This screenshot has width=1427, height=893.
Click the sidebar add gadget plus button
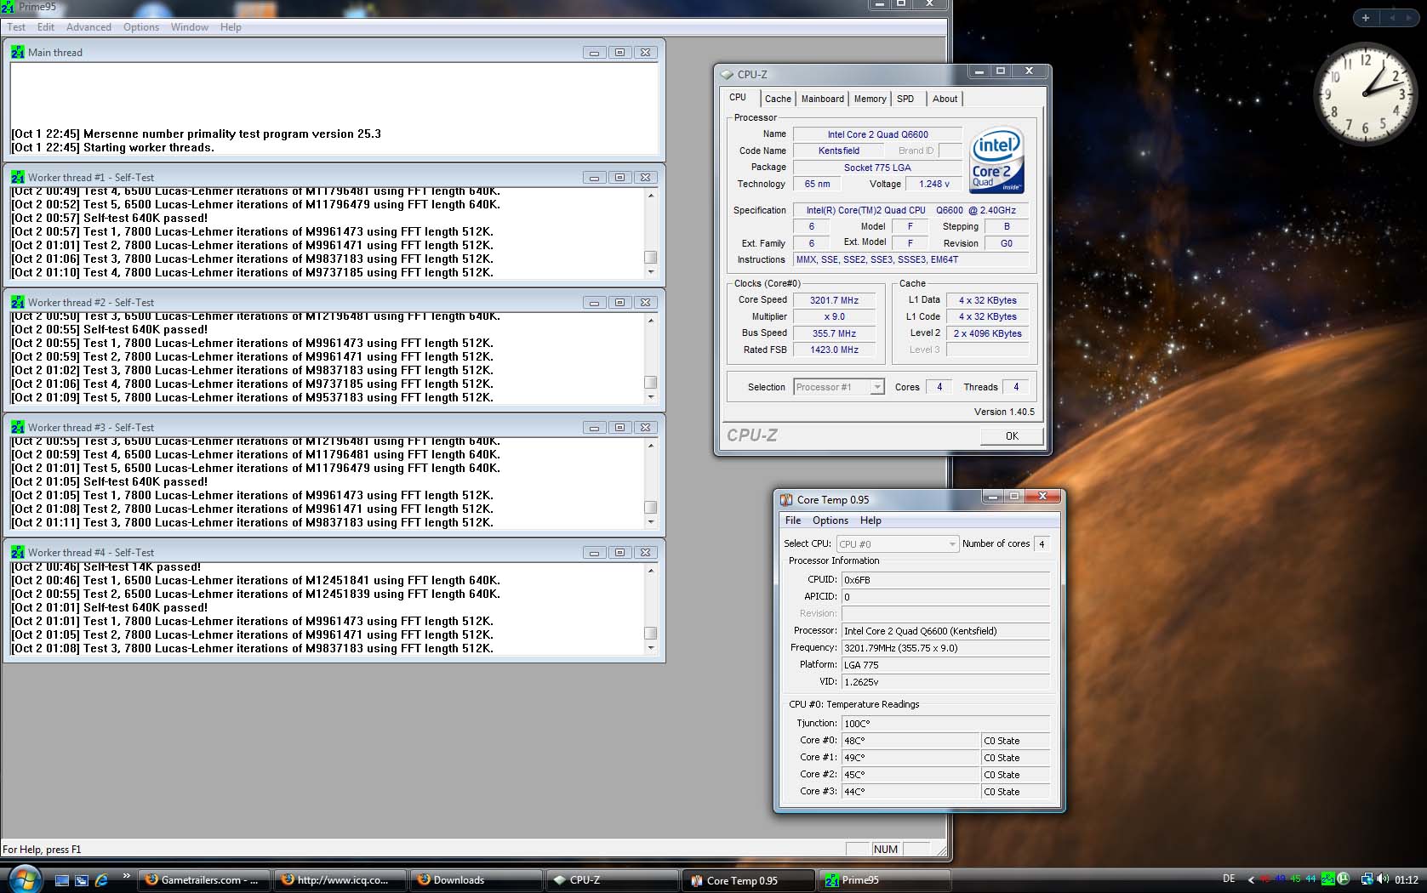click(1366, 18)
